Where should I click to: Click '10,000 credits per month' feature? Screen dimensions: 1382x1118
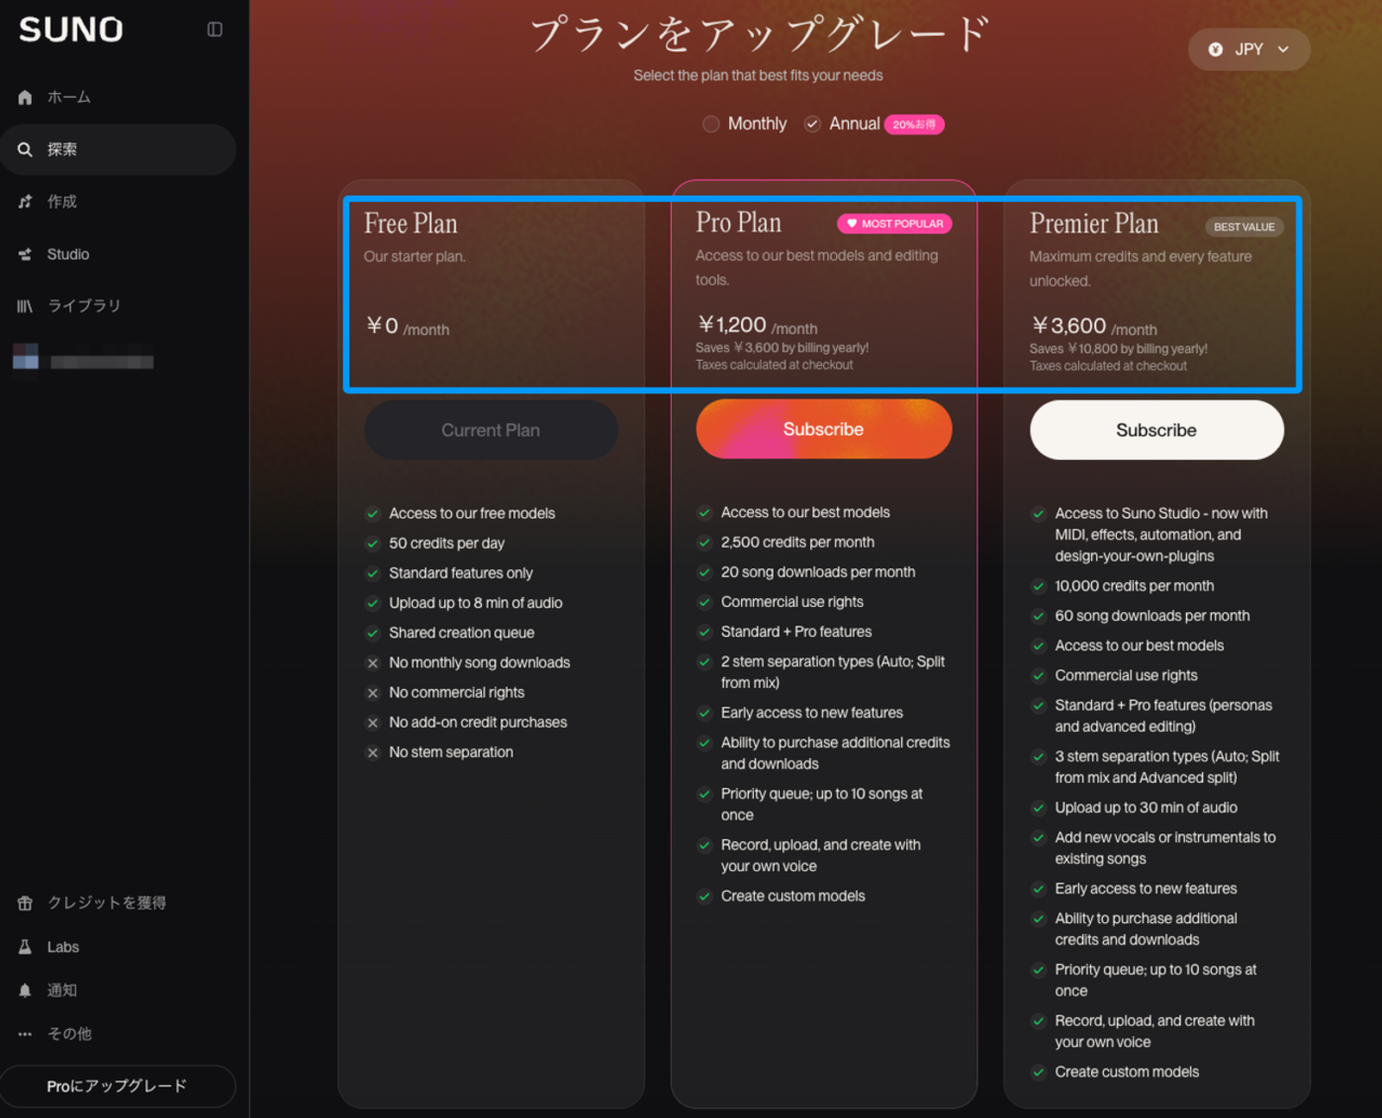pyautogui.click(x=1134, y=586)
